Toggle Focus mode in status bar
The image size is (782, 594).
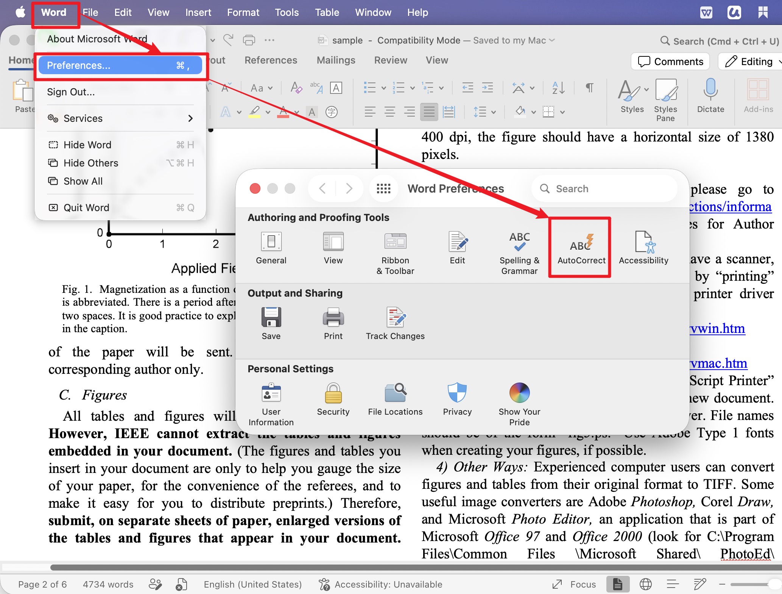pyautogui.click(x=574, y=585)
